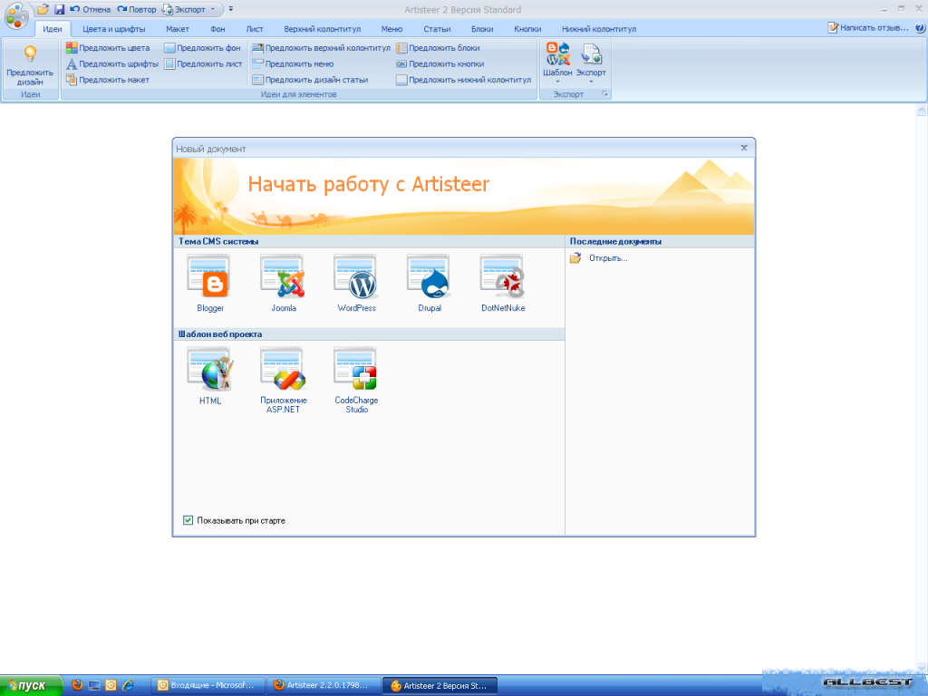The image size is (928, 696).
Task: Toggle the Показывать при старте checkbox
Action: pyautogui.click(x=188, y=520)
